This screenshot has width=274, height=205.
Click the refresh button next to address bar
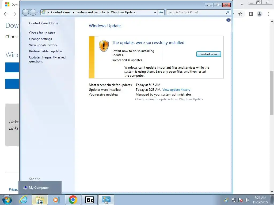pos(161,12)
